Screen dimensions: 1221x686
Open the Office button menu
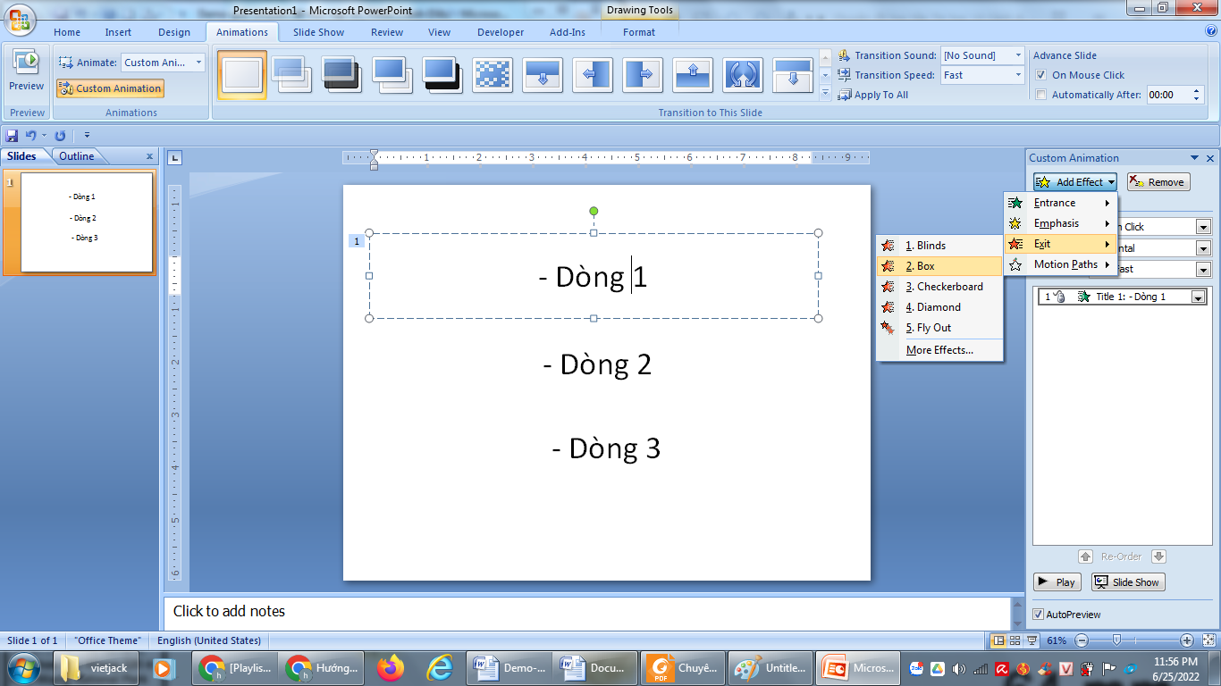(x=20, y=21)
